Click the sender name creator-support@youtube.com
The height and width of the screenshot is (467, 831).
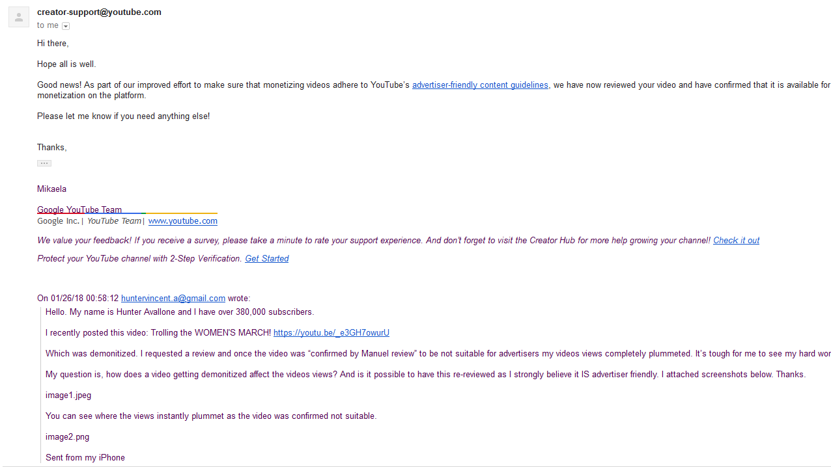tap(99, 12)
